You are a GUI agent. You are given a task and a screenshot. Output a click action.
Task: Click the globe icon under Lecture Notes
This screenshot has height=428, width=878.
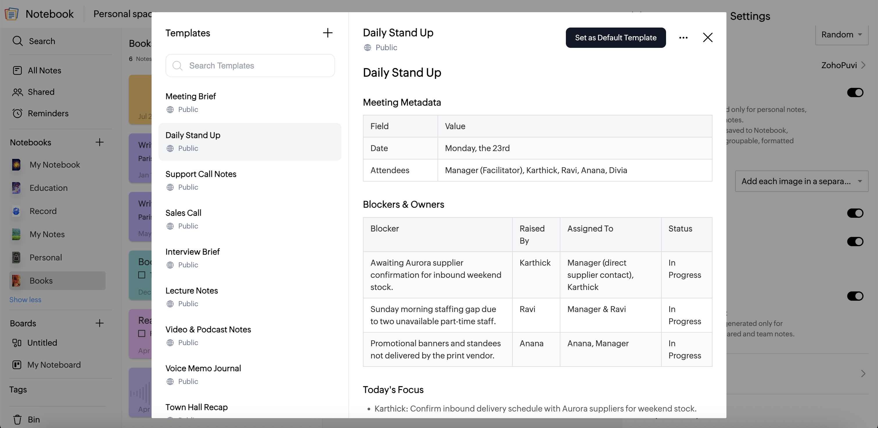pos(170,304)
